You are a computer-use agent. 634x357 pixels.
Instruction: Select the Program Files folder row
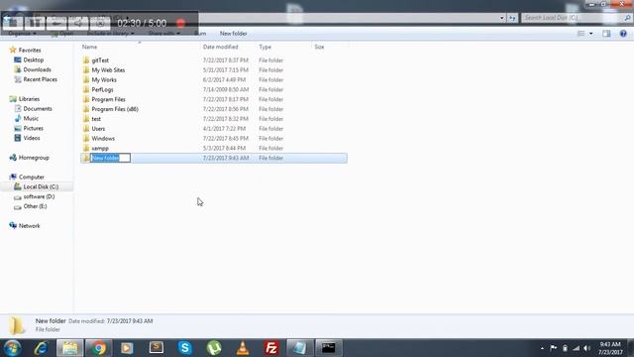click(x=214, y=99)
